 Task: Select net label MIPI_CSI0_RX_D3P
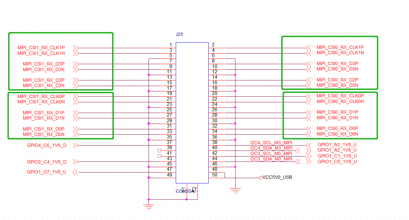tap(337, 63)
